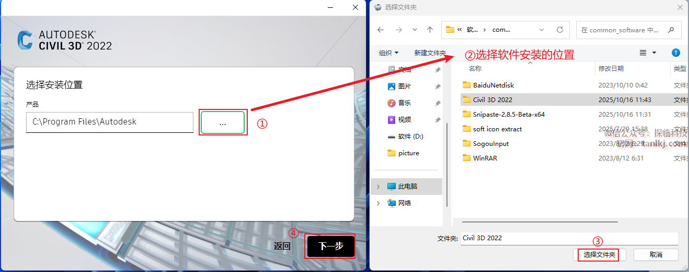689x272 pixels.
Task: Open the help icon in folder dialog
Action: coord(675,53)
